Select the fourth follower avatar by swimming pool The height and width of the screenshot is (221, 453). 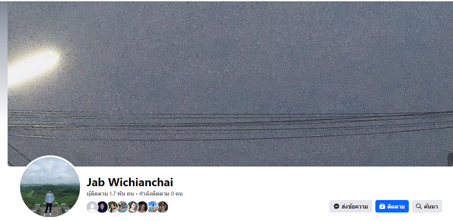point(122,207)
